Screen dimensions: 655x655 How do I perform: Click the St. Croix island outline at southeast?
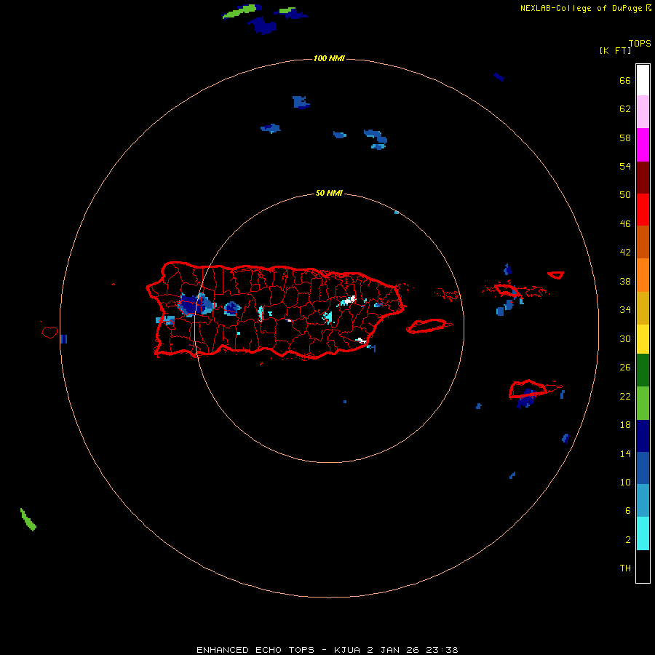coord(528,389)
